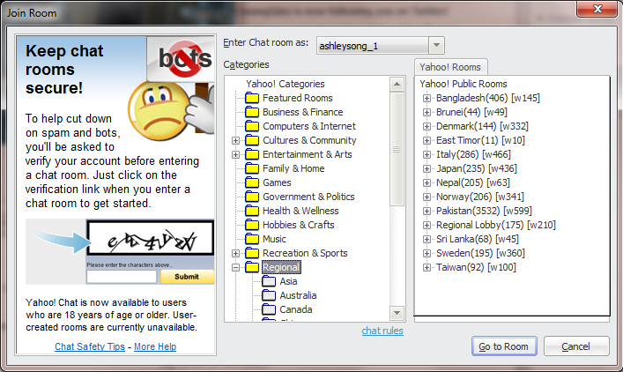Viewport: 623px width, 372px height.
Task: Select the Regional Lobby(175) [w210] room
Action: point(496,225)
